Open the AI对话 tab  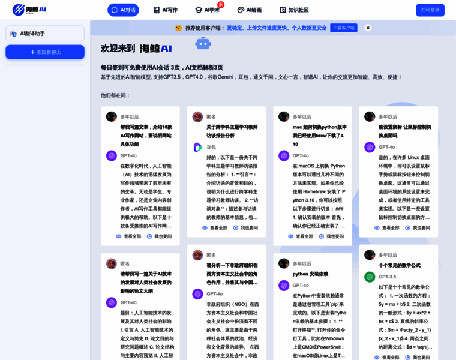123,10
